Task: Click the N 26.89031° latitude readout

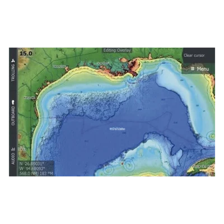Action: [x=32, y=164]
